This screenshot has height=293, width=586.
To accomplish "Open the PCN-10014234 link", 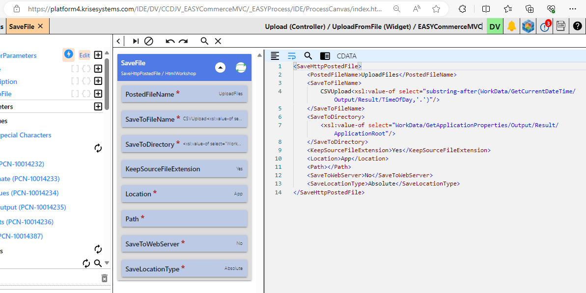I will (29, 193).
